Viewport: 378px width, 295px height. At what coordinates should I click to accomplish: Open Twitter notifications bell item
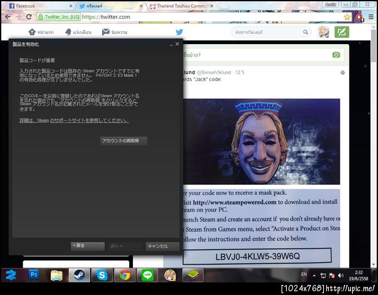(x=78, y=32)
